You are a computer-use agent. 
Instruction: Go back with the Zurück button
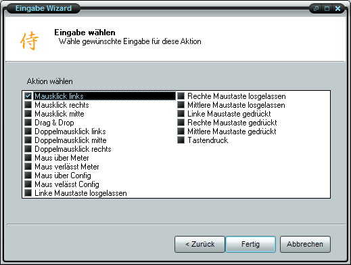click(x=200, y=244)
